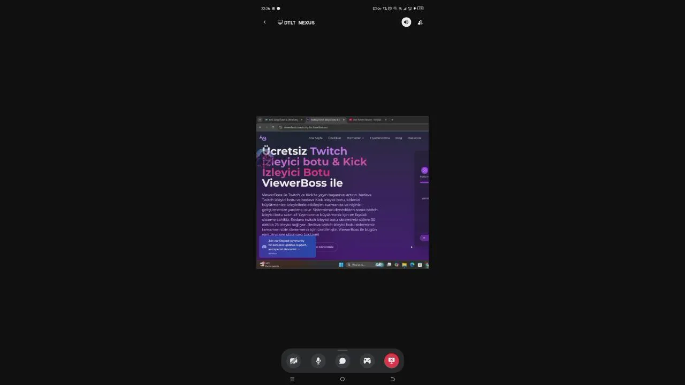Open Fiyatlandırma nav link
685x385 pixels.
(x=380, y=138)
